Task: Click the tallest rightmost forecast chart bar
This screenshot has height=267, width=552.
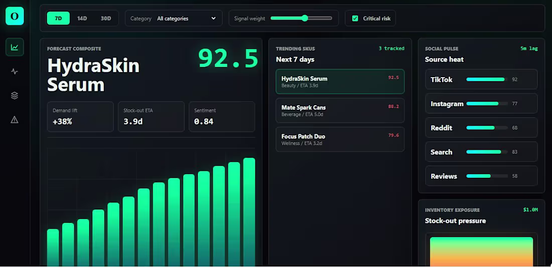Action: click(x=249, y=212)
